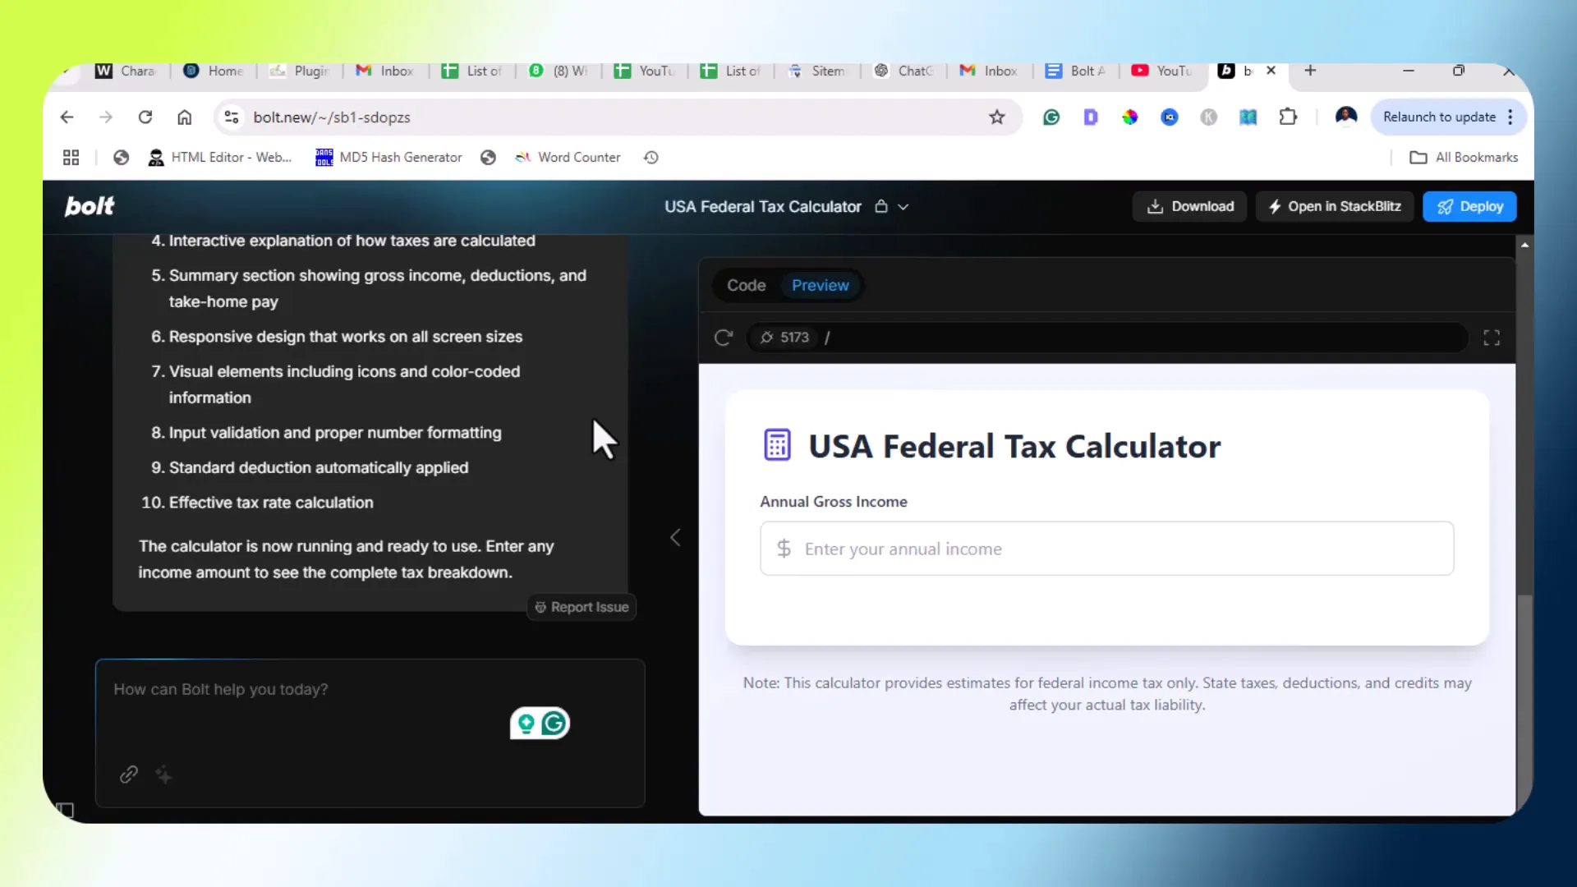1577x887 pixels.
Task: Open the grey K extension
Action: (1209, 117)
